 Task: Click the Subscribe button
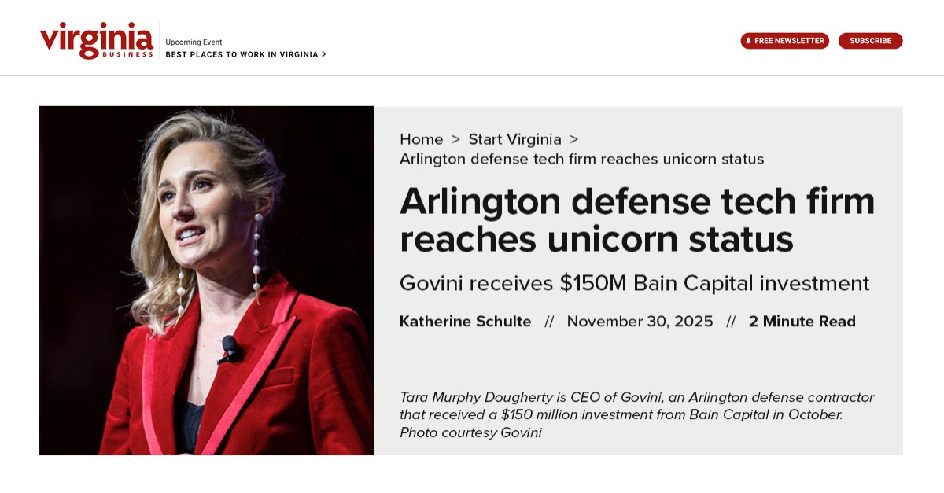pos(870,41)
